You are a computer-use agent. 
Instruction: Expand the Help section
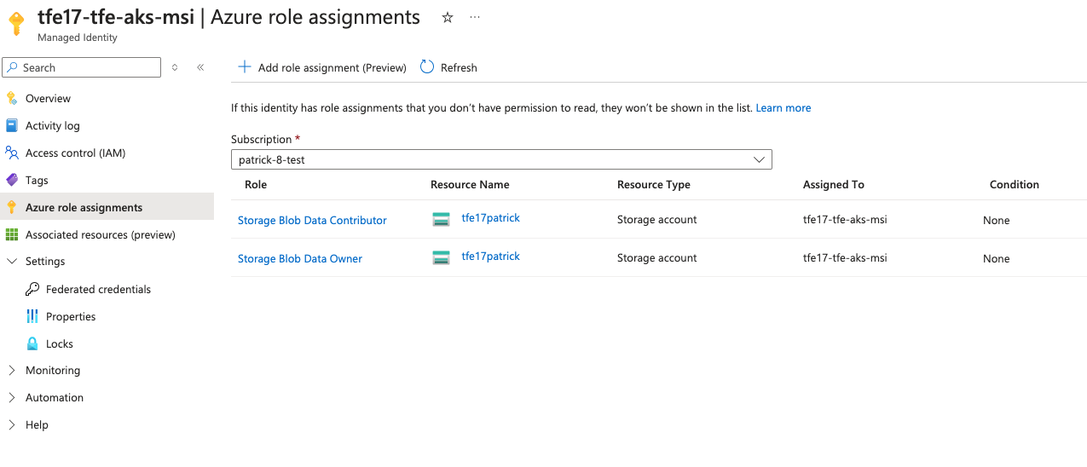pos(12,425)
